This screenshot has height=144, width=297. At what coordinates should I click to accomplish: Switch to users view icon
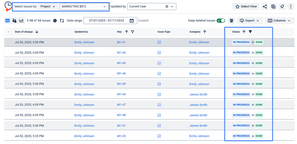pyautogui.click(x=14, y=21)
